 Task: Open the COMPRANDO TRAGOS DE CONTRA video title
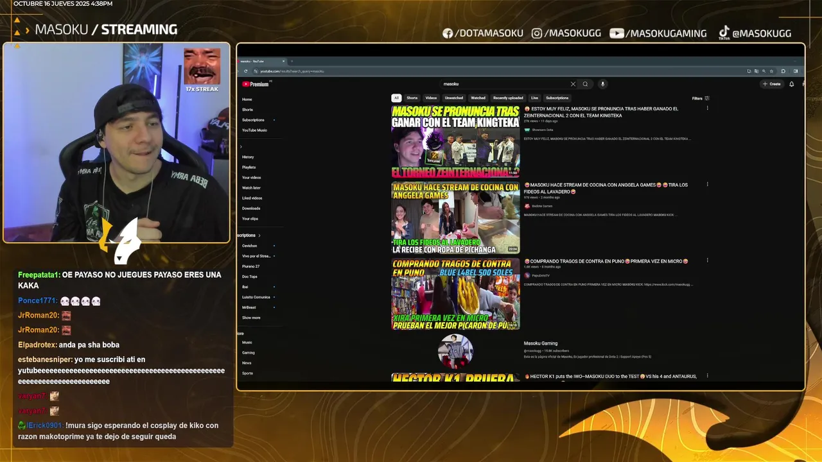[x=606, y=261]
